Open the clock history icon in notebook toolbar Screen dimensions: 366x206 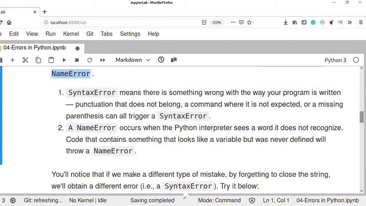click(161, 60)
